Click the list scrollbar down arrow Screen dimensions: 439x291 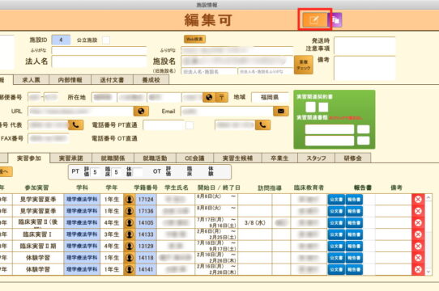click(428, 272)
